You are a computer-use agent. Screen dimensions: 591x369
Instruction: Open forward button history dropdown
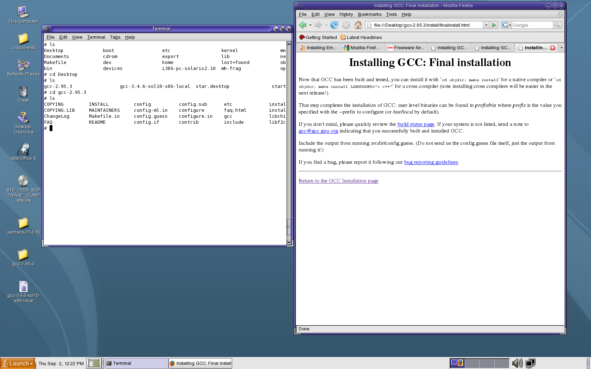326,25
